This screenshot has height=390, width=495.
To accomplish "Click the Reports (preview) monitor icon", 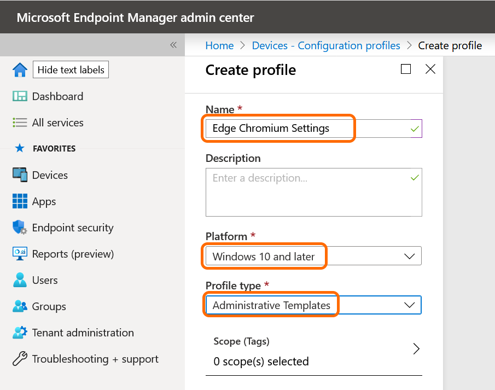I will 20,254.
